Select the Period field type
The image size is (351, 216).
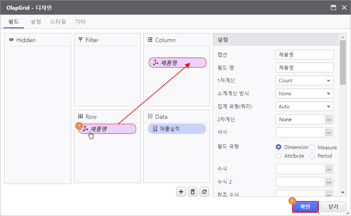(x=312, y=156)
